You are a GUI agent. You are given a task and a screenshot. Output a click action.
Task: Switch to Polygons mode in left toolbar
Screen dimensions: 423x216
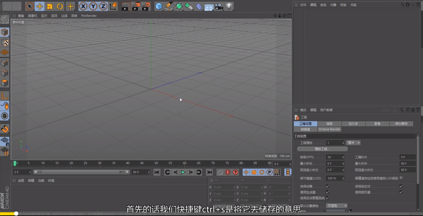tap(4, 83)
